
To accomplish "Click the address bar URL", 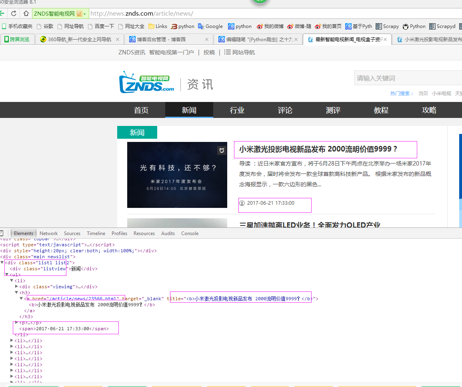I will tap(142, 14).
